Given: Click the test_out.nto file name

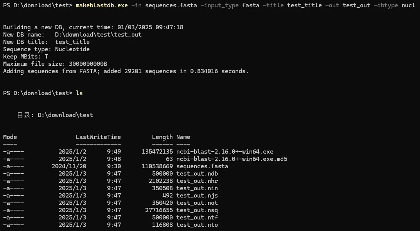Looking at the screenshot, I should (197, 225).
